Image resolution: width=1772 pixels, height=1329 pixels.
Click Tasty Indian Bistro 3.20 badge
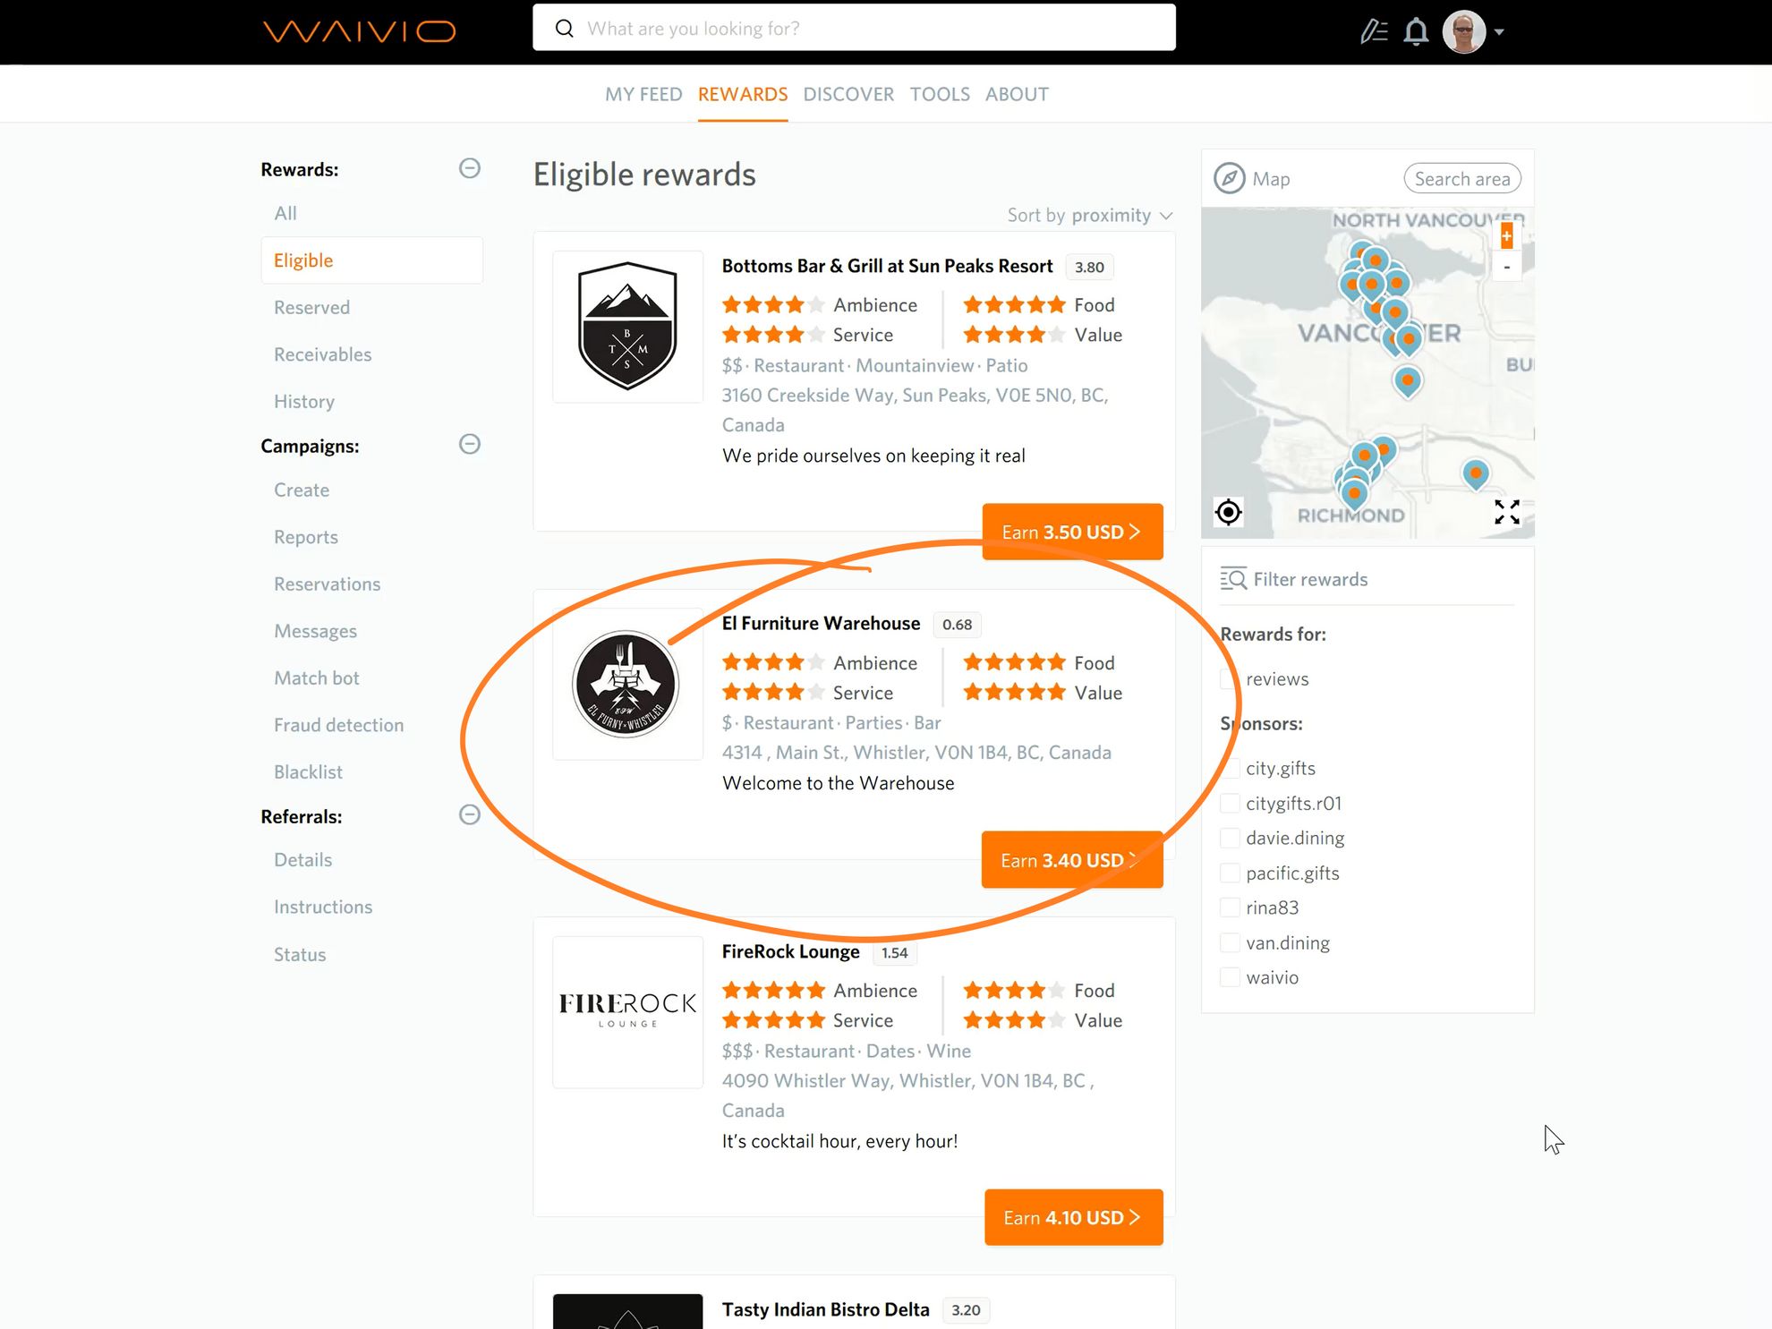click(x=966, y=1310)
